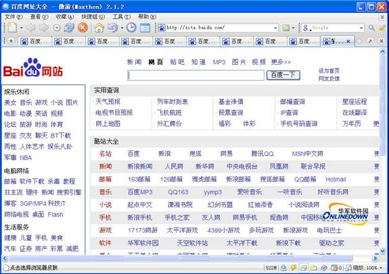Screen dimensions: 389x274
Task: Open the 快捷组(G) menu
Action: (93, 17)
